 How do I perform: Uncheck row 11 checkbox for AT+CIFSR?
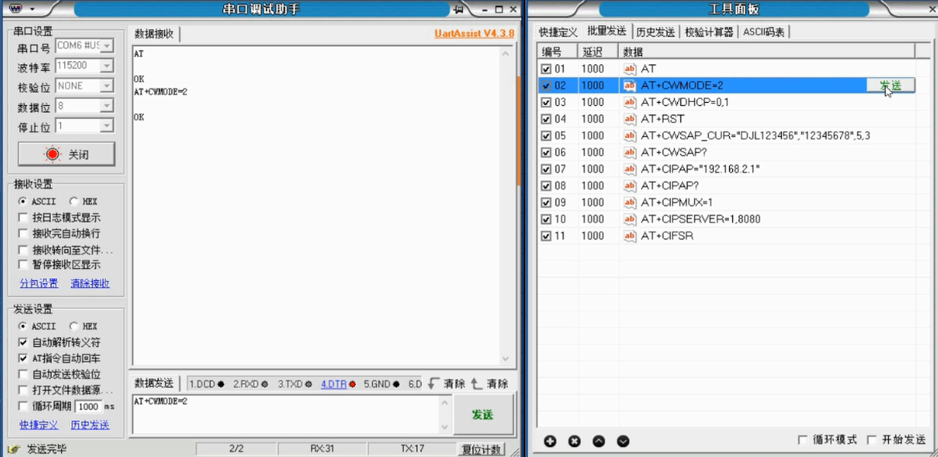546,236
